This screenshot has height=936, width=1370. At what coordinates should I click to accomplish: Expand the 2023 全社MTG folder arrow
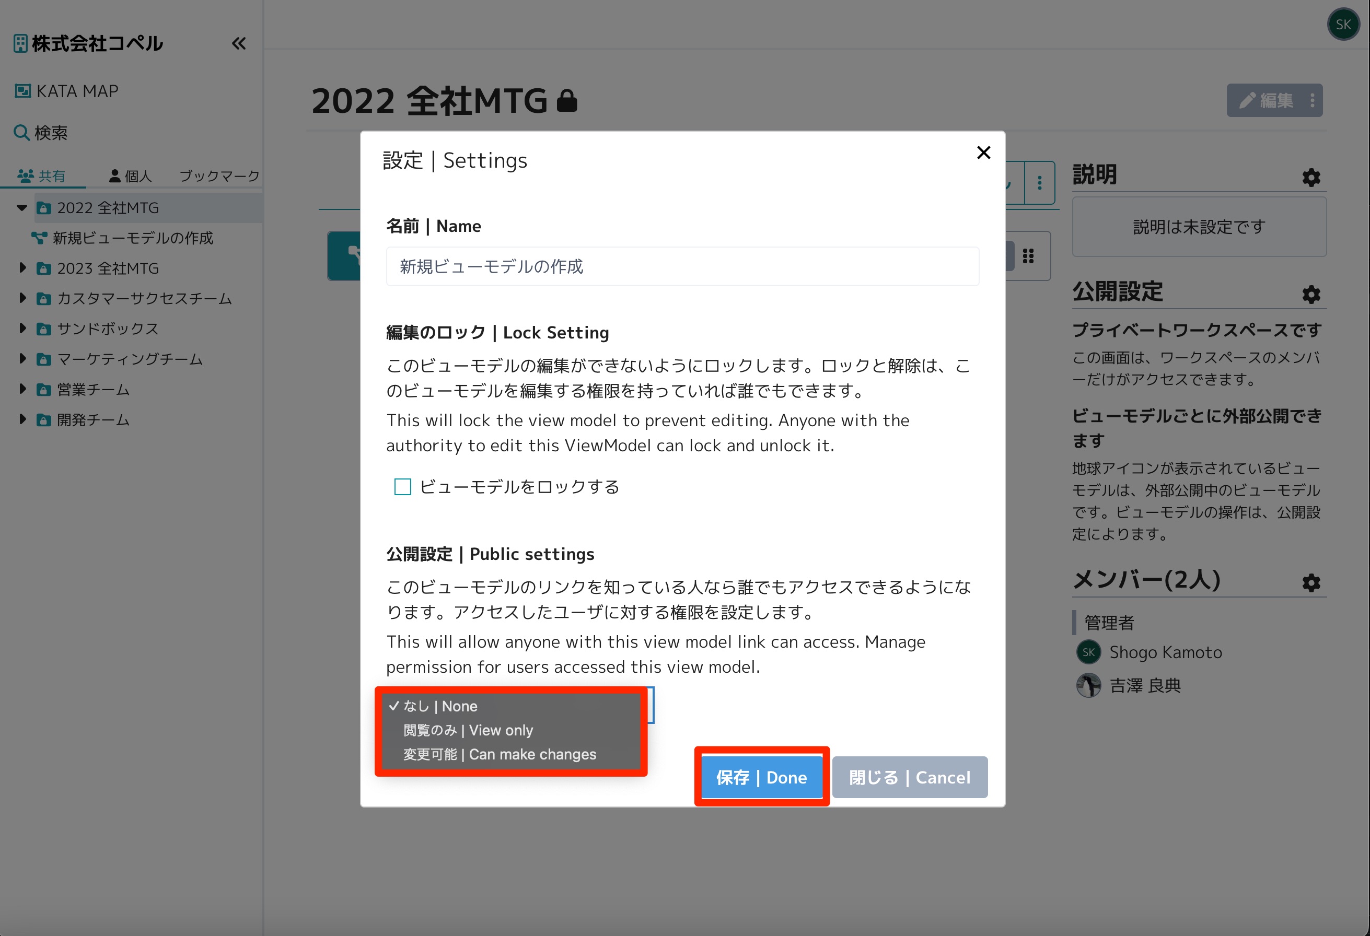click(x=22, y=267)
